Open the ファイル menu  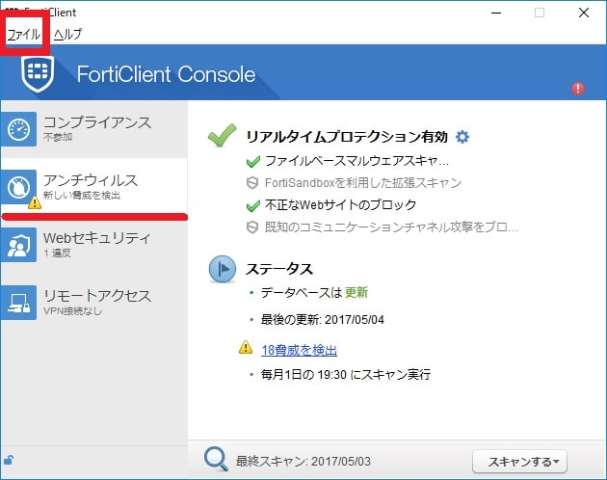24,35
